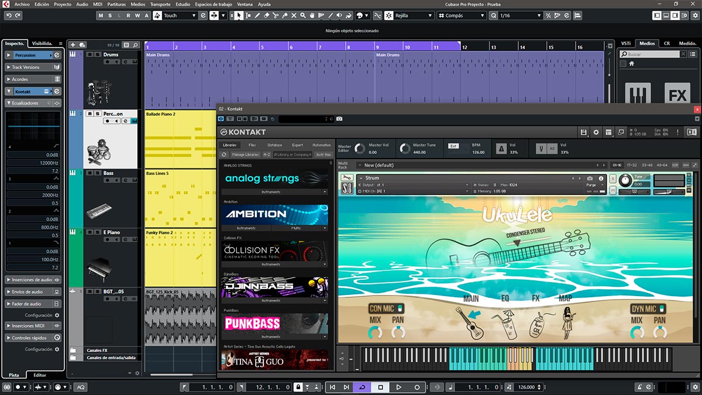
Task: Toggle global Read automation R button
Action: pyautogui.click(x=129, y=15)
